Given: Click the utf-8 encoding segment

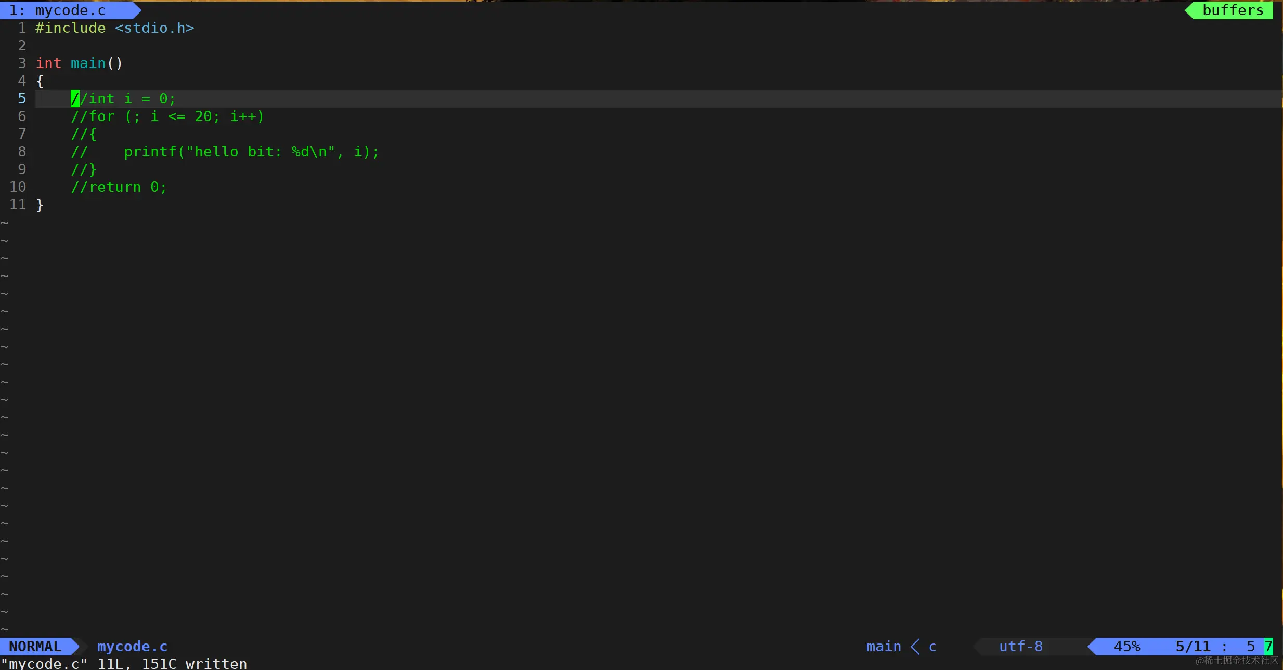Looking at the screenshot, I should [1020, 646].
